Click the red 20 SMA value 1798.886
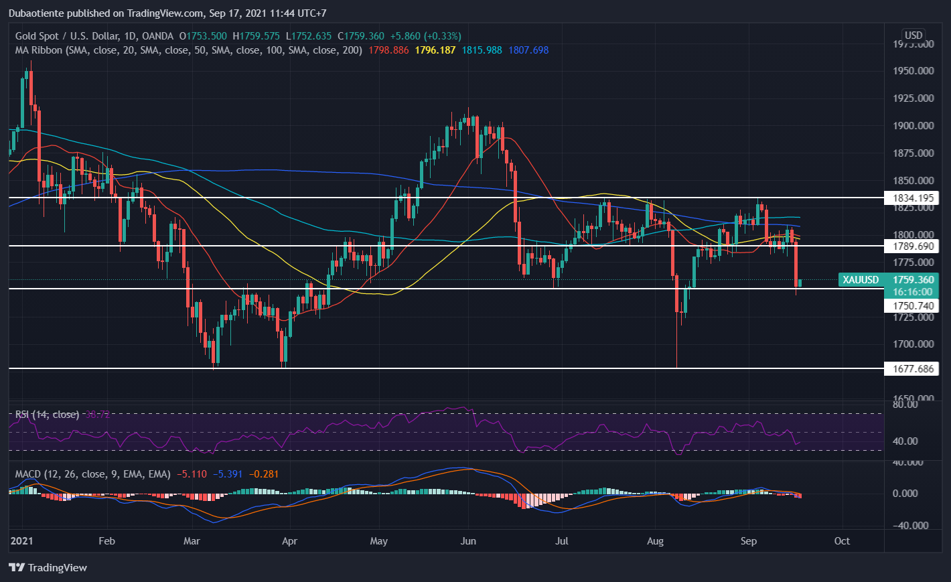Viewport: 951px width, 582px height. [388, 50]
